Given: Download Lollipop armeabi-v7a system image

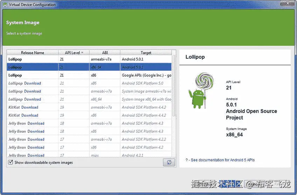Looking at the screenshot, I should click(32, 91).
